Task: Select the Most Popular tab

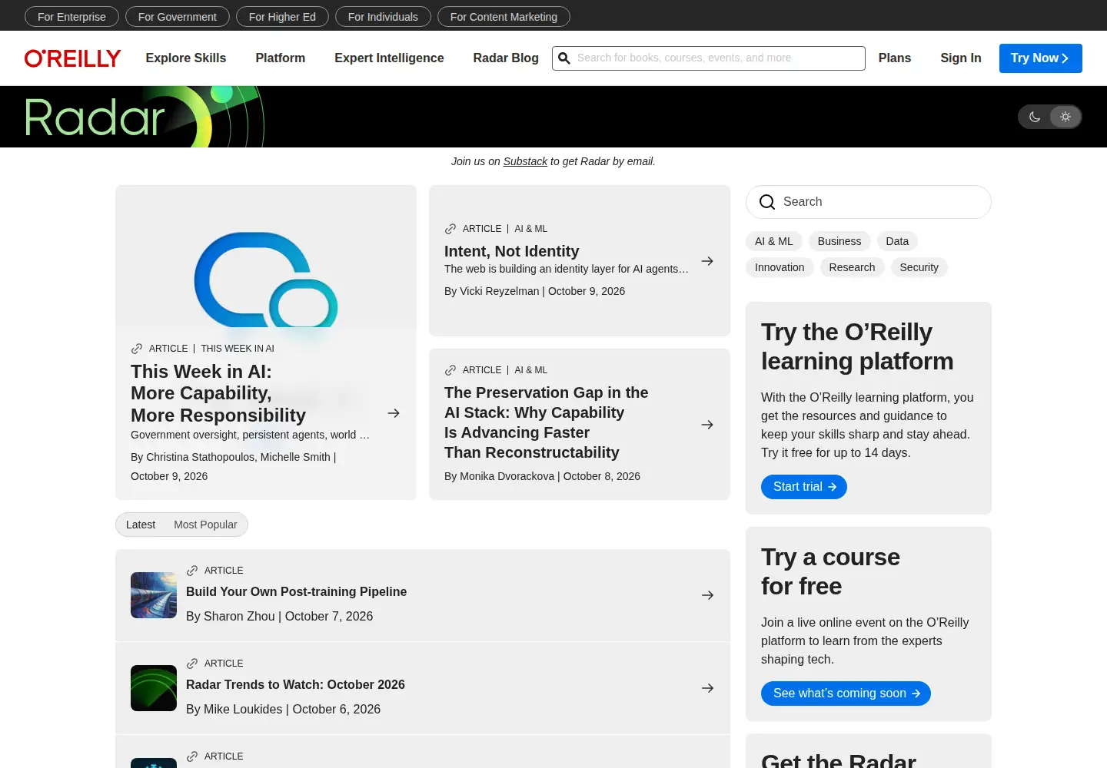Action: coord(205,525)
